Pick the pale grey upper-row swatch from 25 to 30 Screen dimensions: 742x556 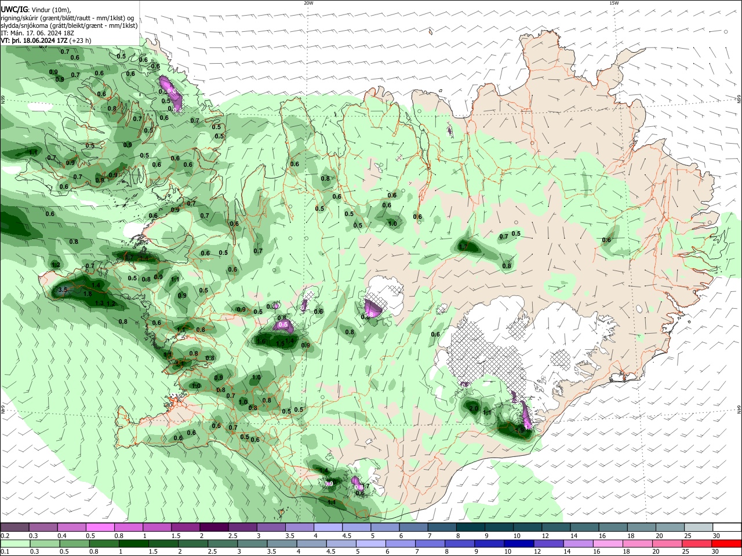(x=699, y=527)
